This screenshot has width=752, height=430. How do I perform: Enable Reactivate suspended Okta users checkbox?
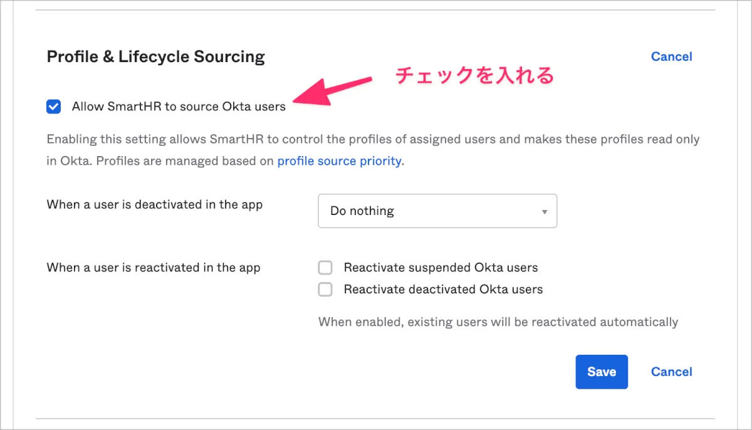pyautogui.click(x=325, y=268)
